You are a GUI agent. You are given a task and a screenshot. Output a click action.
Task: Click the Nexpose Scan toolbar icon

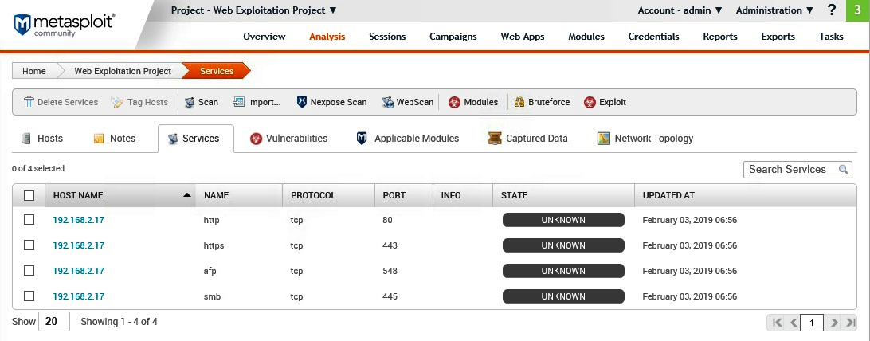(x=302, y=102)
